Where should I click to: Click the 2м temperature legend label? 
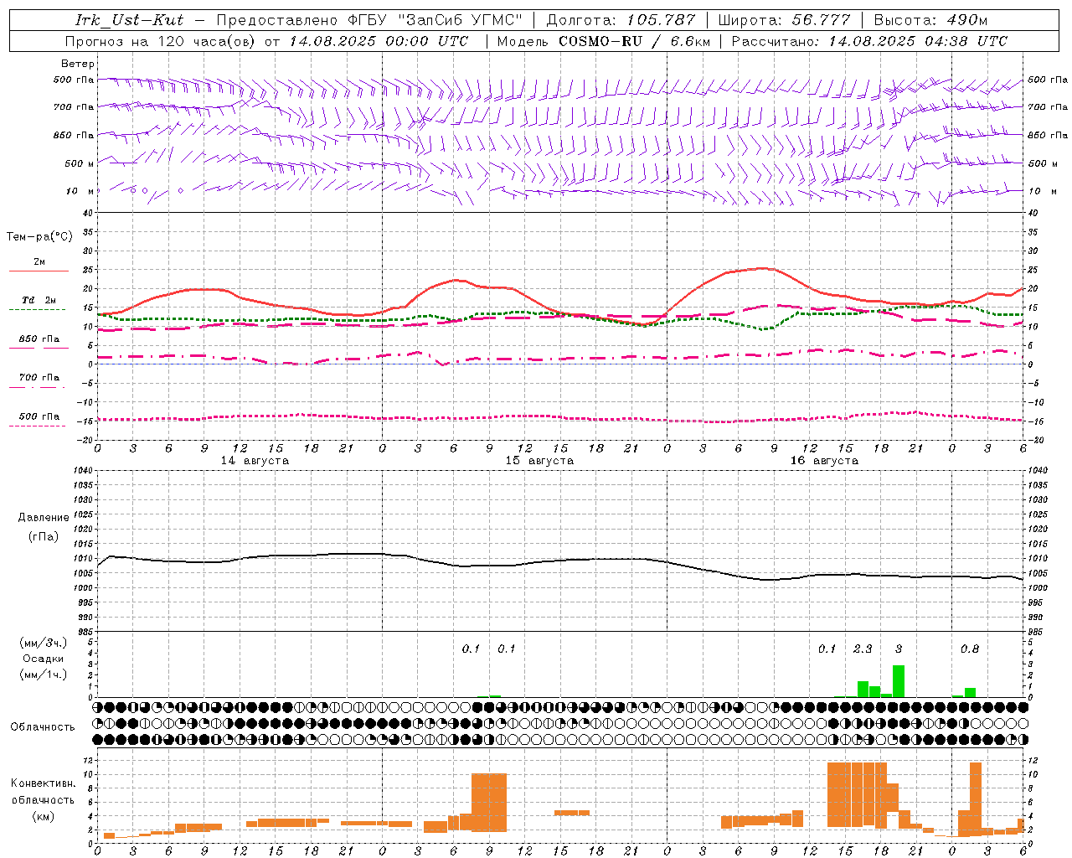pyautogui.click(x=39, y=261)
